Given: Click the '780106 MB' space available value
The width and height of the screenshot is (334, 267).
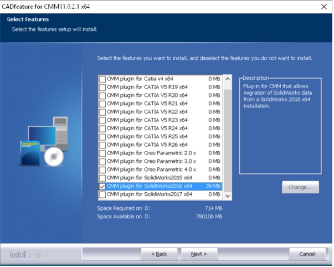Looking at the screenshot, I should (209, 217).
